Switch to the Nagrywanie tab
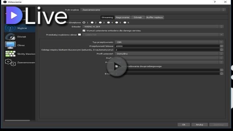This screenshot has height=131, width=233. tap(123, 17)
